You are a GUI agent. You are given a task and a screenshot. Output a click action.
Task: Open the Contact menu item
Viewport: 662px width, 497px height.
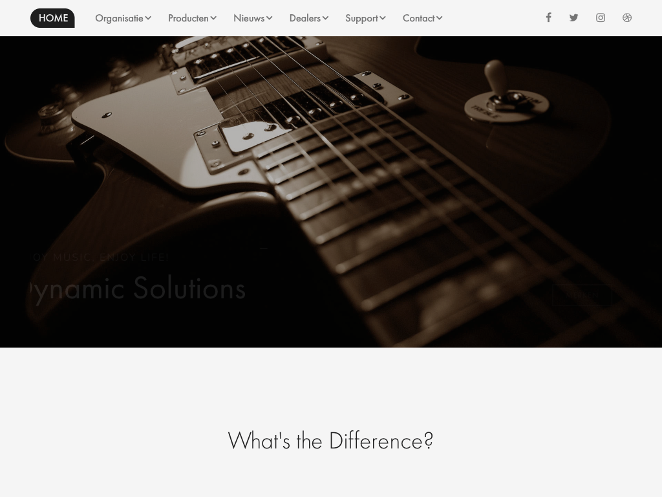[x=419, y=18]
